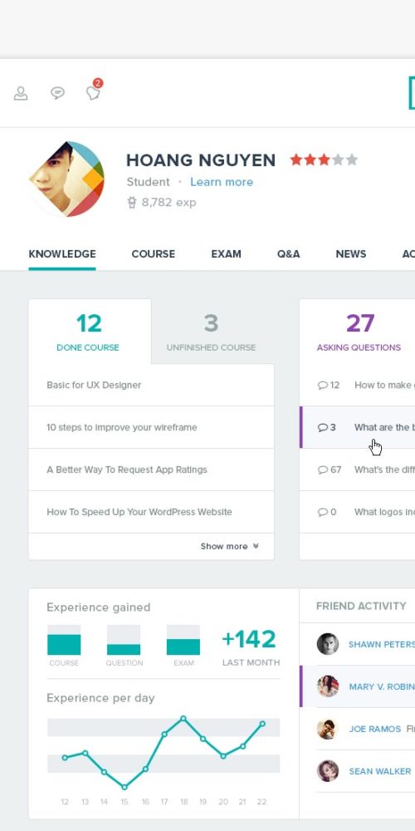Click the Mary V. Robin friend name

382,686
